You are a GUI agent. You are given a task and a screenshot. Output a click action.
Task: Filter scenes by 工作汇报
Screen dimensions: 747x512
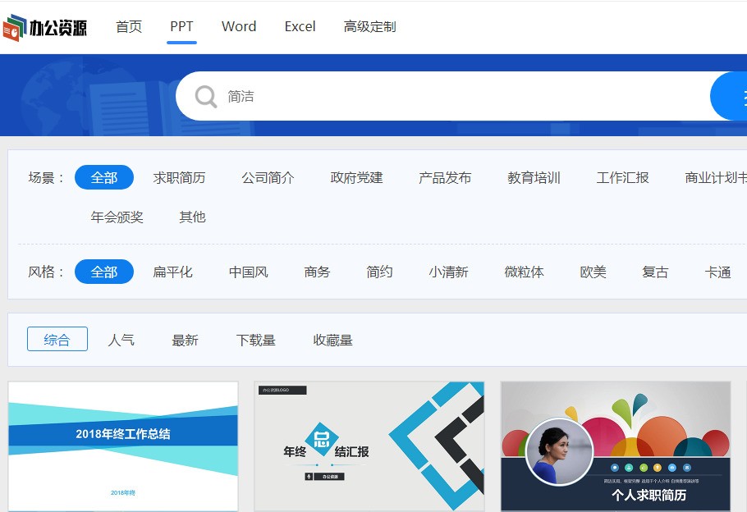click(x=622, y=178)
